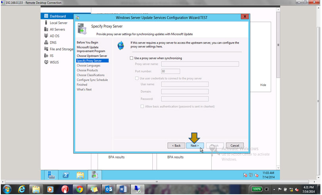Click the Server Manager vertical scrollbar
322x195 pixels.
pos(278,45)
